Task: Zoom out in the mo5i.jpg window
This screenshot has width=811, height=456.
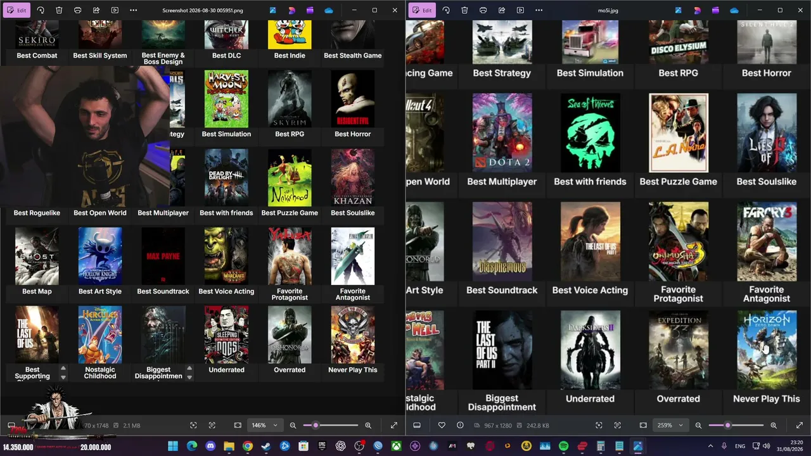Action: point(698,426)
